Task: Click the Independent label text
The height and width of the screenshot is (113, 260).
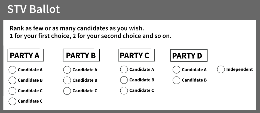Action: 239,69
